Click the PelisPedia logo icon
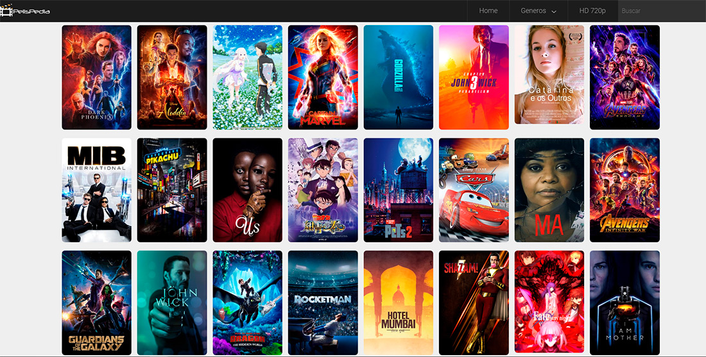The image size is (706, 357). click(8, 11)
